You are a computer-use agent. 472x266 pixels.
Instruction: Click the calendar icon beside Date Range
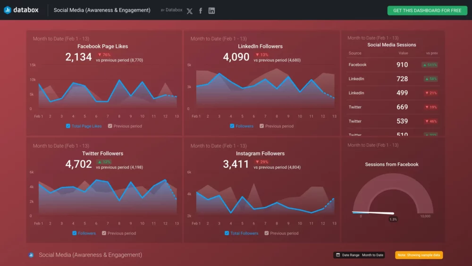(x=337, y=255)
